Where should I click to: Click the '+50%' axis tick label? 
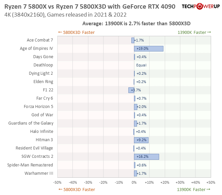(x=211, y=182)
